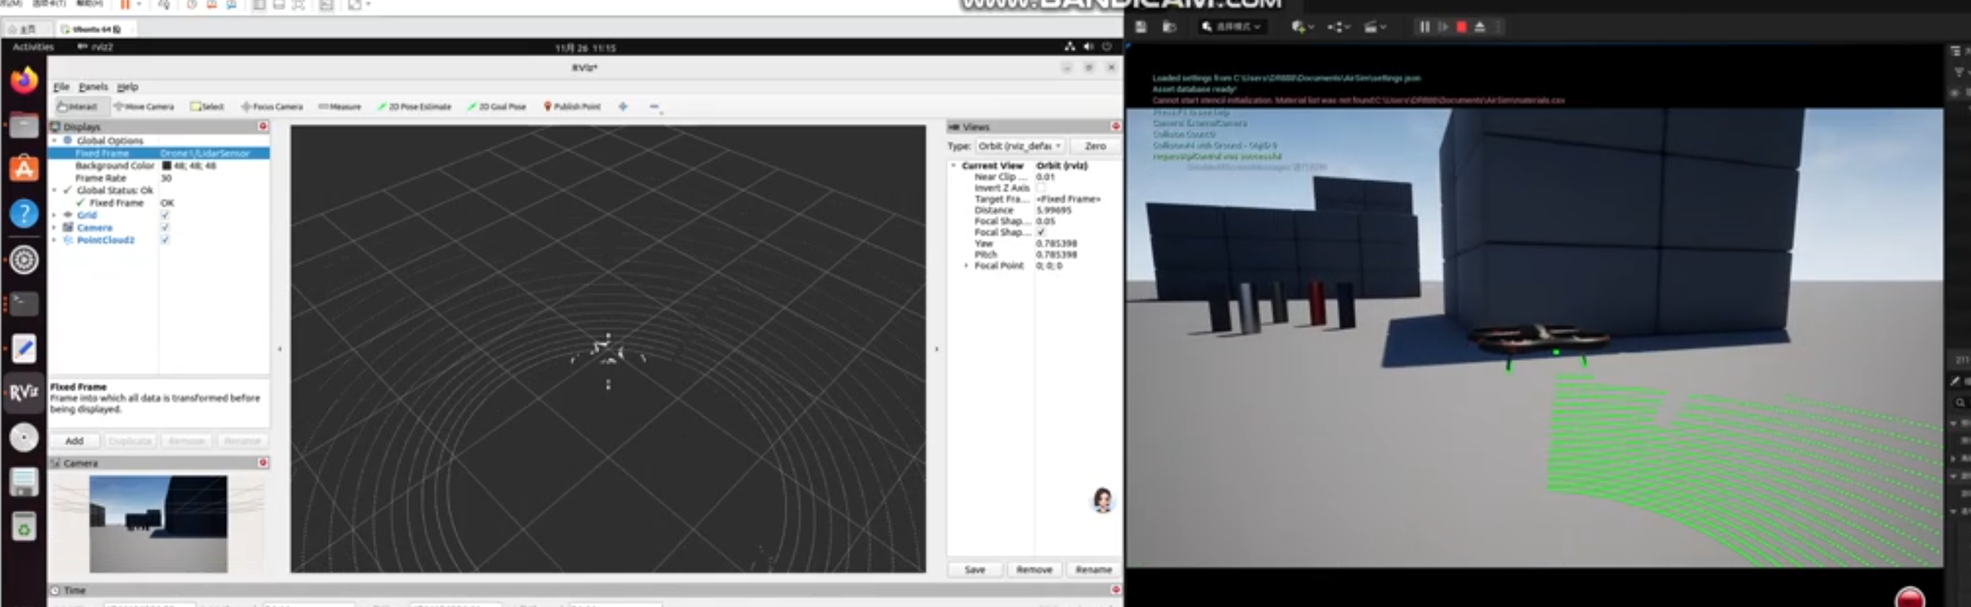Open Help from the Ubuntu dock

(24, 213)
